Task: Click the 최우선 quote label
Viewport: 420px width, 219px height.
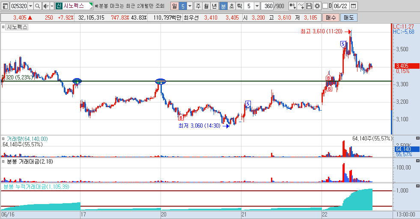Action: point(191,18)
